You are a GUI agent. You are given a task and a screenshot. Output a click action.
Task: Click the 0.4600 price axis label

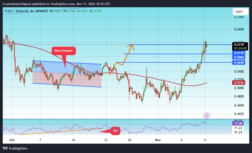pyautogui.click(x=239, y=105)
